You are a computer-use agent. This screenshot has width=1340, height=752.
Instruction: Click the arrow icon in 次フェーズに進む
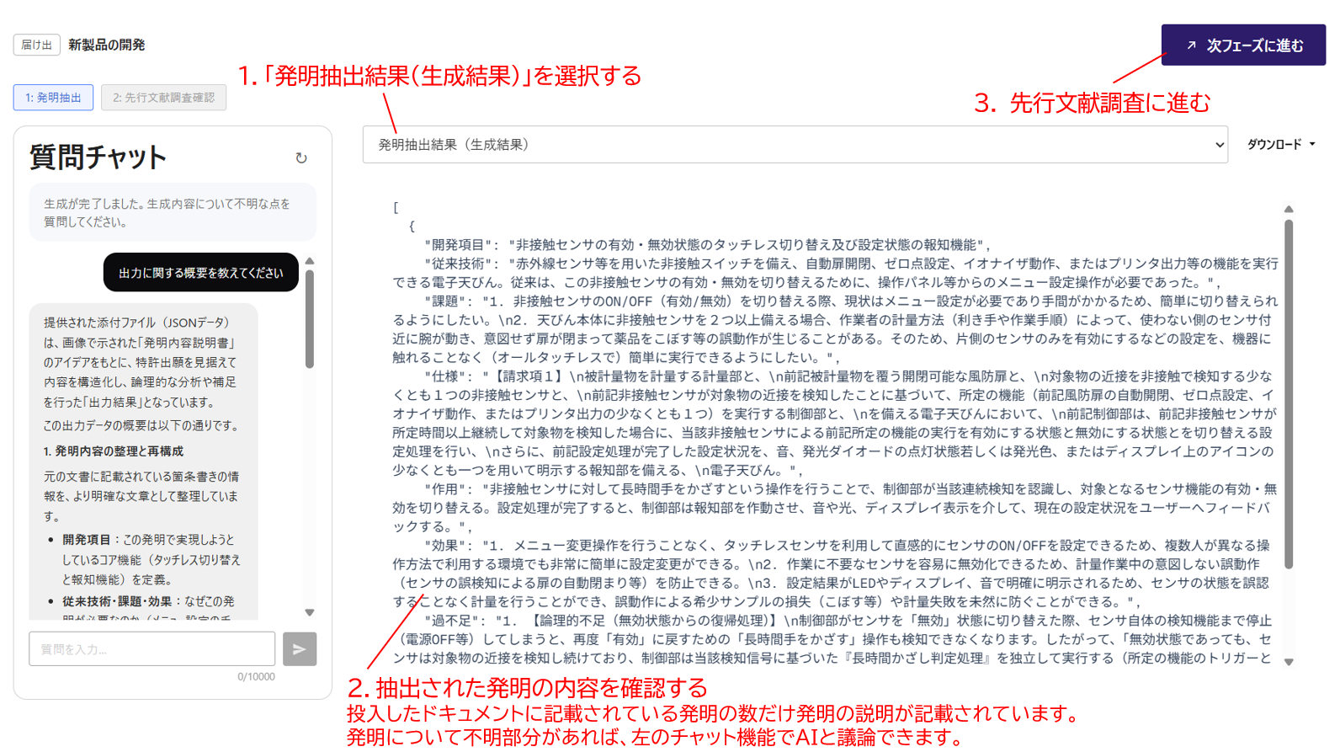pos(1191,45)
